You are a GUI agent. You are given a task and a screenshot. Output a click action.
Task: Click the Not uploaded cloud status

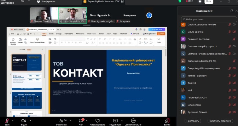[x=149, y=34]
